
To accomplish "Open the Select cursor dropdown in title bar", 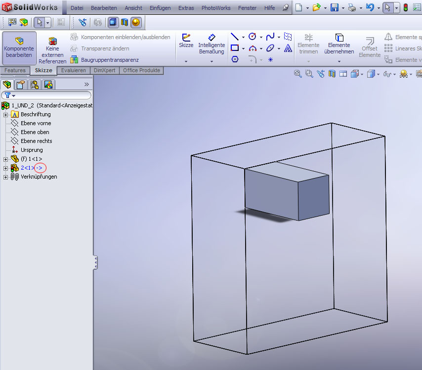I will coord(396,8).
